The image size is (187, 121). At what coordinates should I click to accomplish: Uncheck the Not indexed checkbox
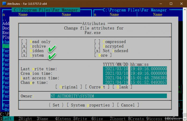click(x=97, y=51)
